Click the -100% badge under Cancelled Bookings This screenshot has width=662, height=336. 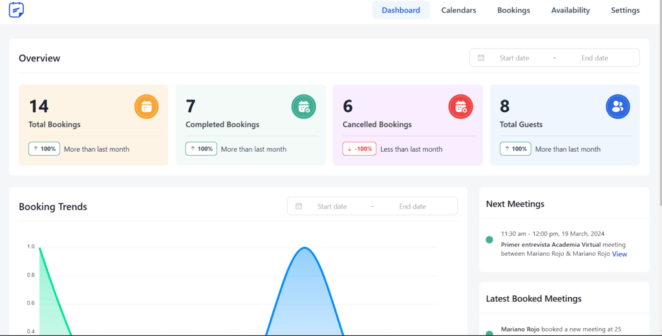pos(359,149)
